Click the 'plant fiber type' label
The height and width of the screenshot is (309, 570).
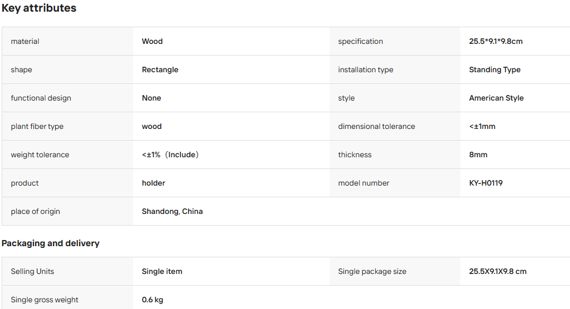tap(37, 126)
